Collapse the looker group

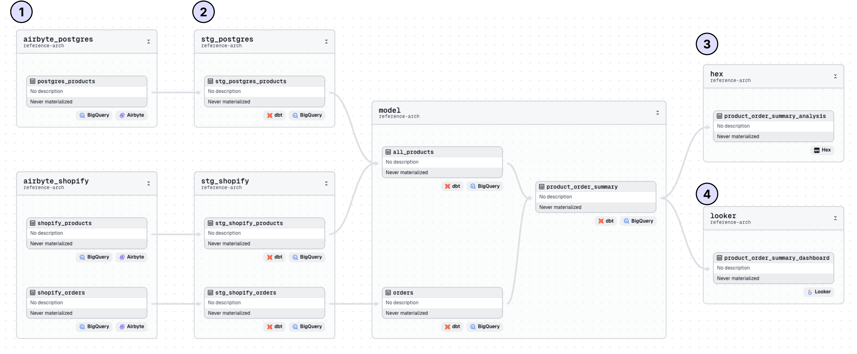coord(835,218)
